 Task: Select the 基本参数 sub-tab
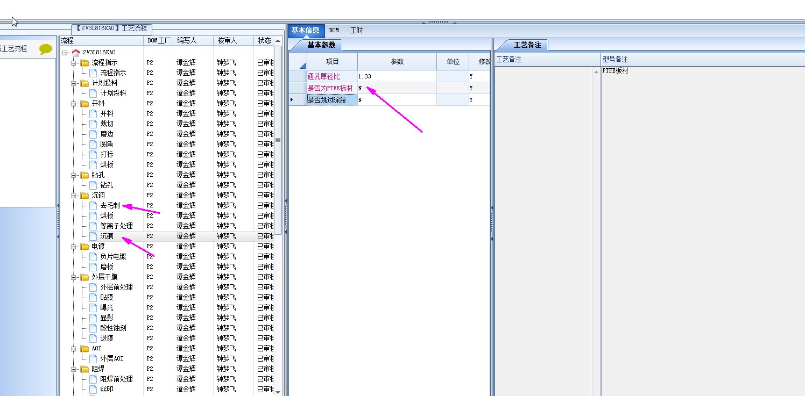tap(321, 45)
